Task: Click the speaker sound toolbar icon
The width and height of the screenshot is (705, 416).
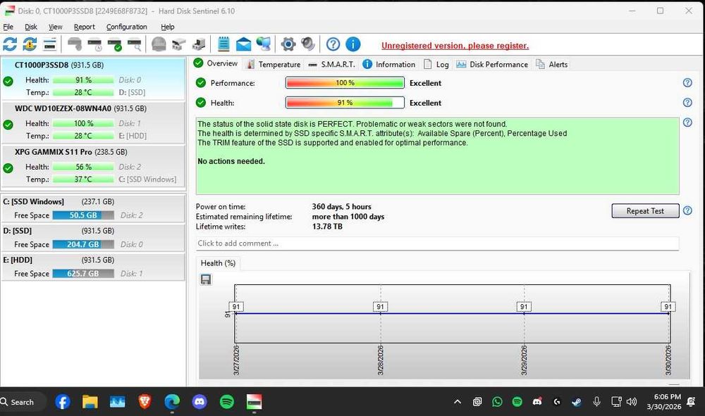Action: click(x=308, y=44)
